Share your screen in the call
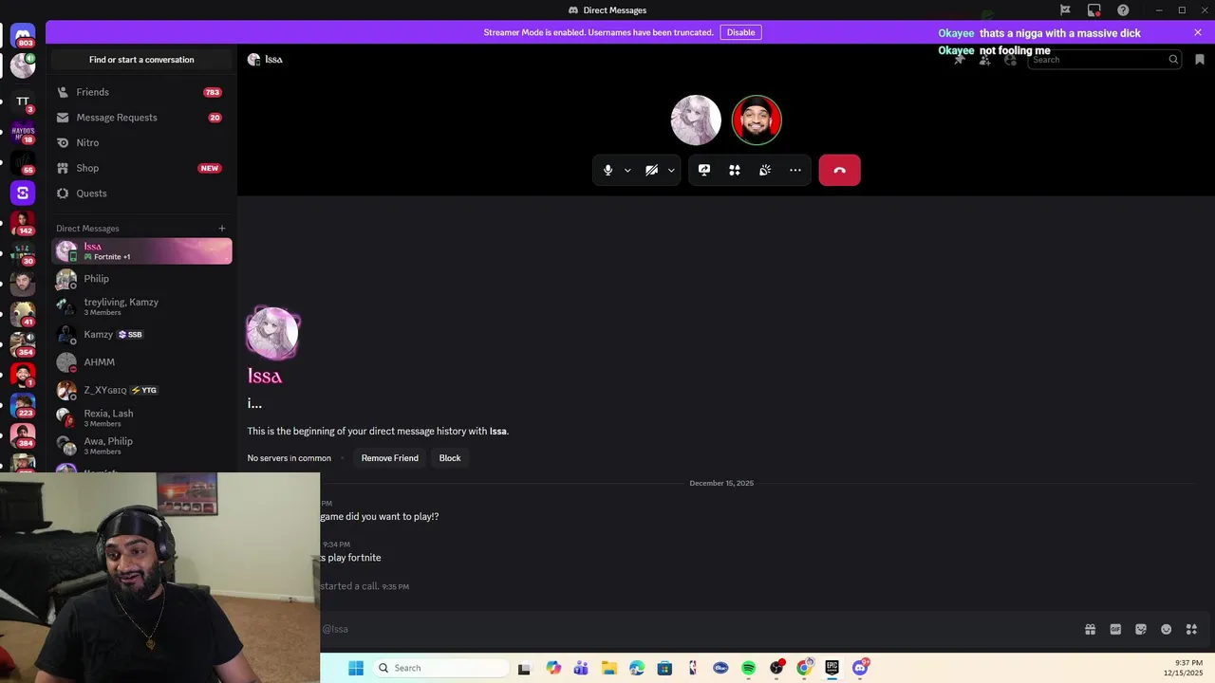The width and height of the screenshot is (1215, 683). click(x=704, y=170)
